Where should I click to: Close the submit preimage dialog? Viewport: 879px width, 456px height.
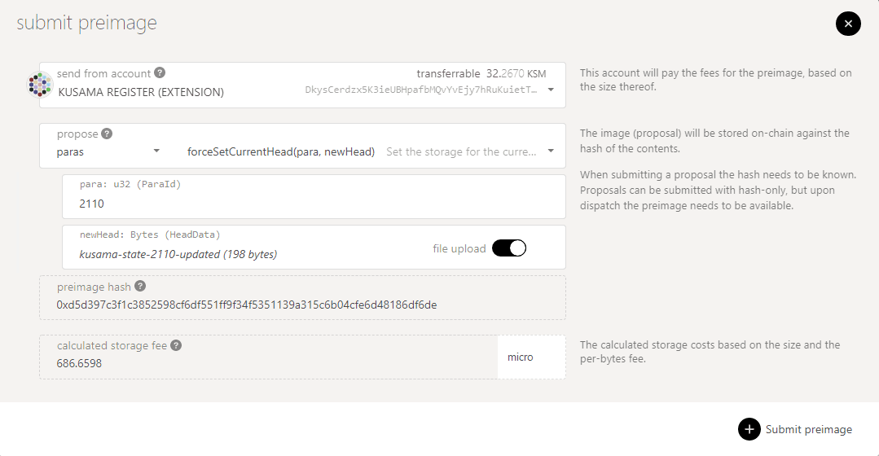click(848, 24)
